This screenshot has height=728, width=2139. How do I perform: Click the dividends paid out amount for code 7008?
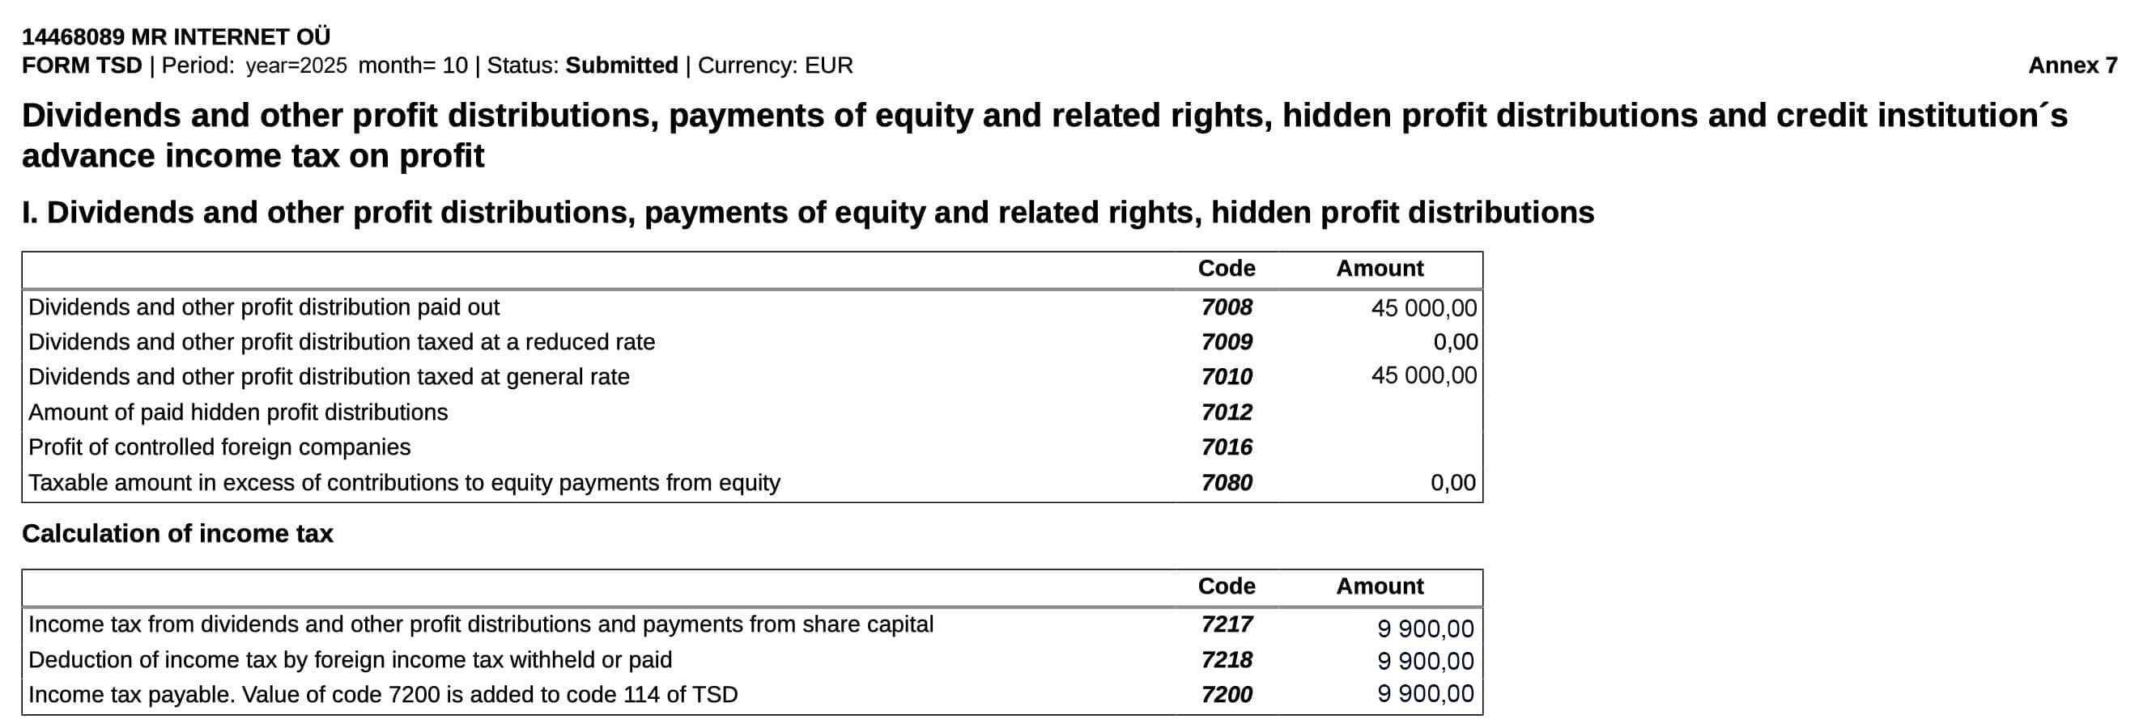[1423, 307]
